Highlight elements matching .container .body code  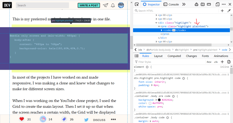click(x=168, y=118)
